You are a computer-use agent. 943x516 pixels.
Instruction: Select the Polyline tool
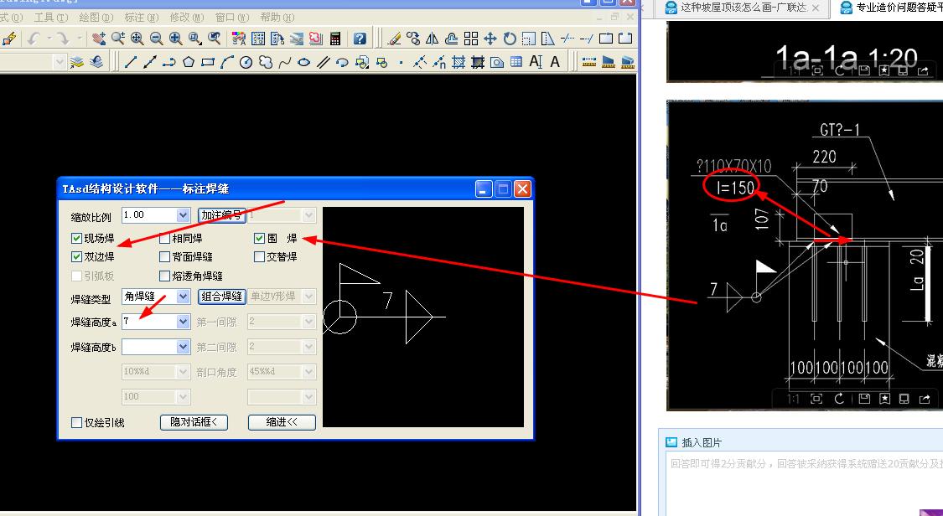[169, 62]
